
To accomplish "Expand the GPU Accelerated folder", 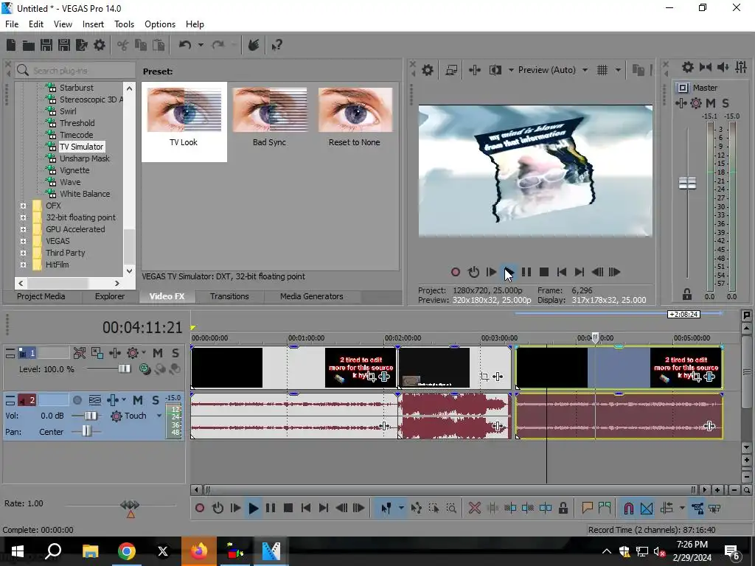I will pos(23,230).
